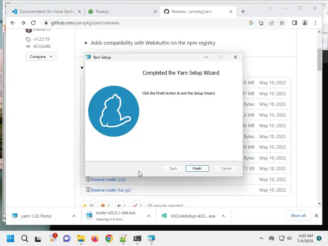This screenshot has height=246, width=328.
Task: Open clock showing 4:02 AM
Action: click(x=305, y=238)
